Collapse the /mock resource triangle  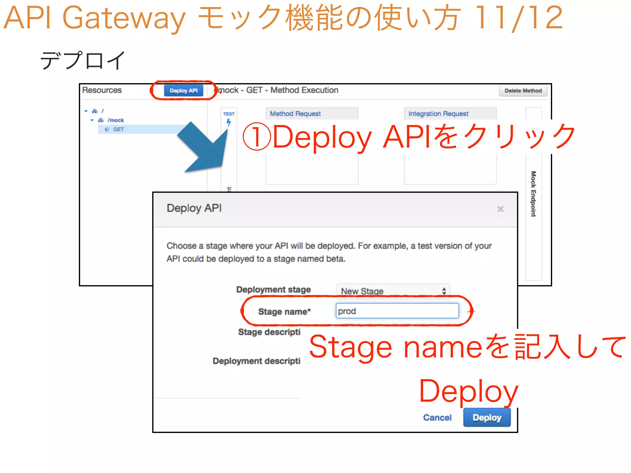click(92, 120)
